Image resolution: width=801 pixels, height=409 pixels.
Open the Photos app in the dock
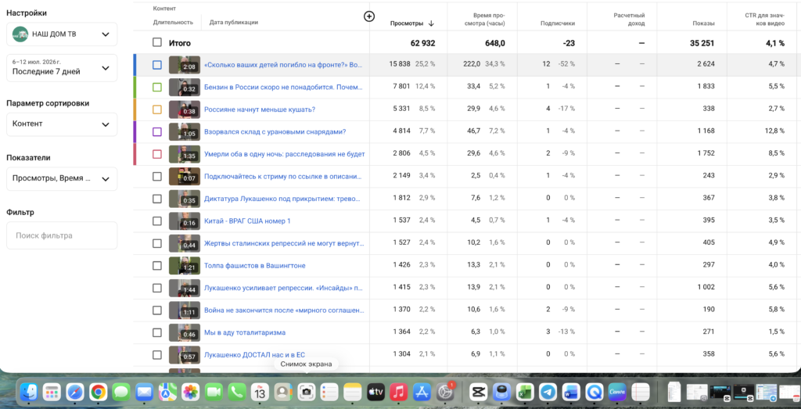(x=191, y=392)
